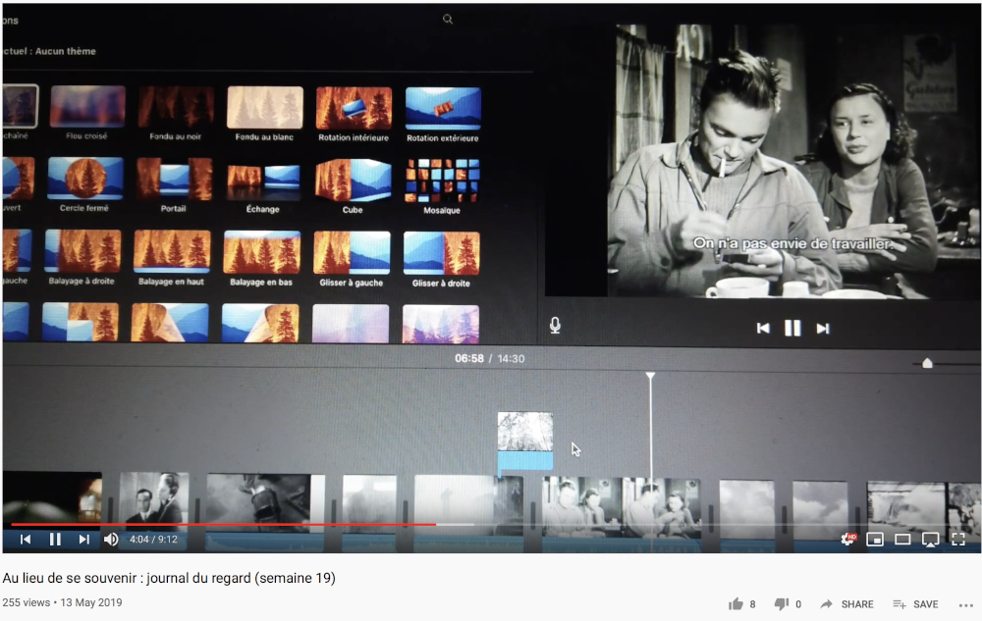Mute the YouTube player volume
The width and height of the screenshot is (982, 621).
(x=111, y=539)
